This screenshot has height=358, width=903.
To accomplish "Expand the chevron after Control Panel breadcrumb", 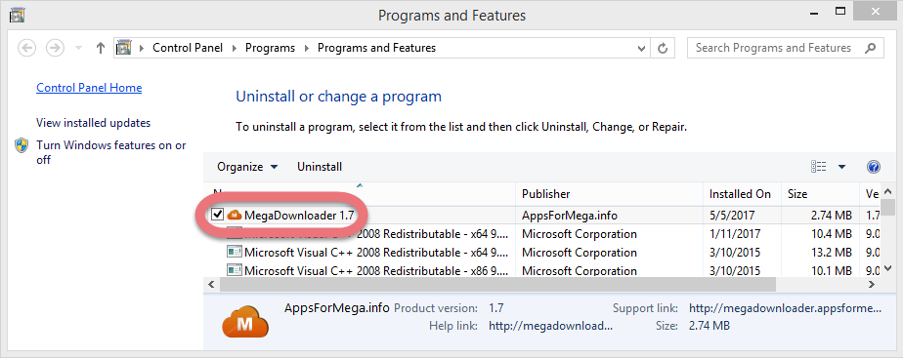I will [234, 48].
